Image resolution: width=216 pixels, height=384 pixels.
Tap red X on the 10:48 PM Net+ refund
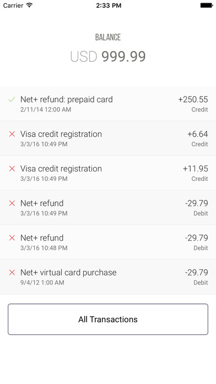(x=12, y=238)
